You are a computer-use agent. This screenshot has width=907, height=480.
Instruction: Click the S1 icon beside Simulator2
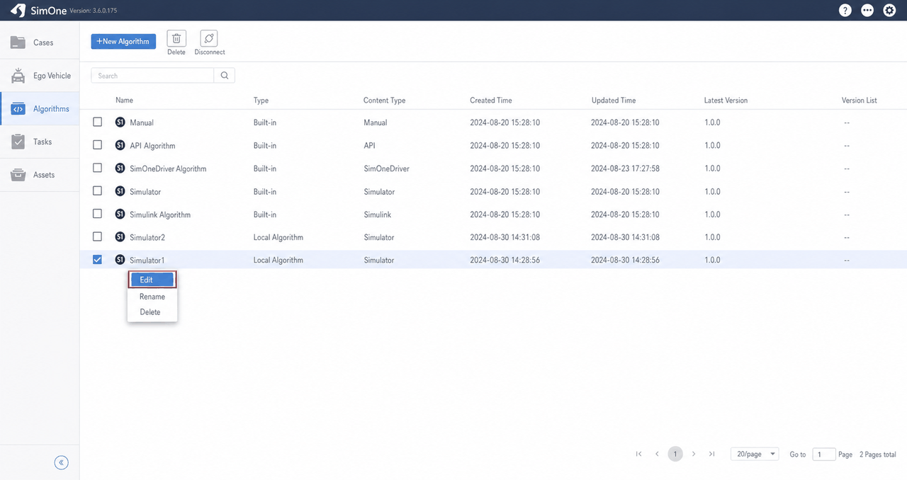[x=120, y=237]
